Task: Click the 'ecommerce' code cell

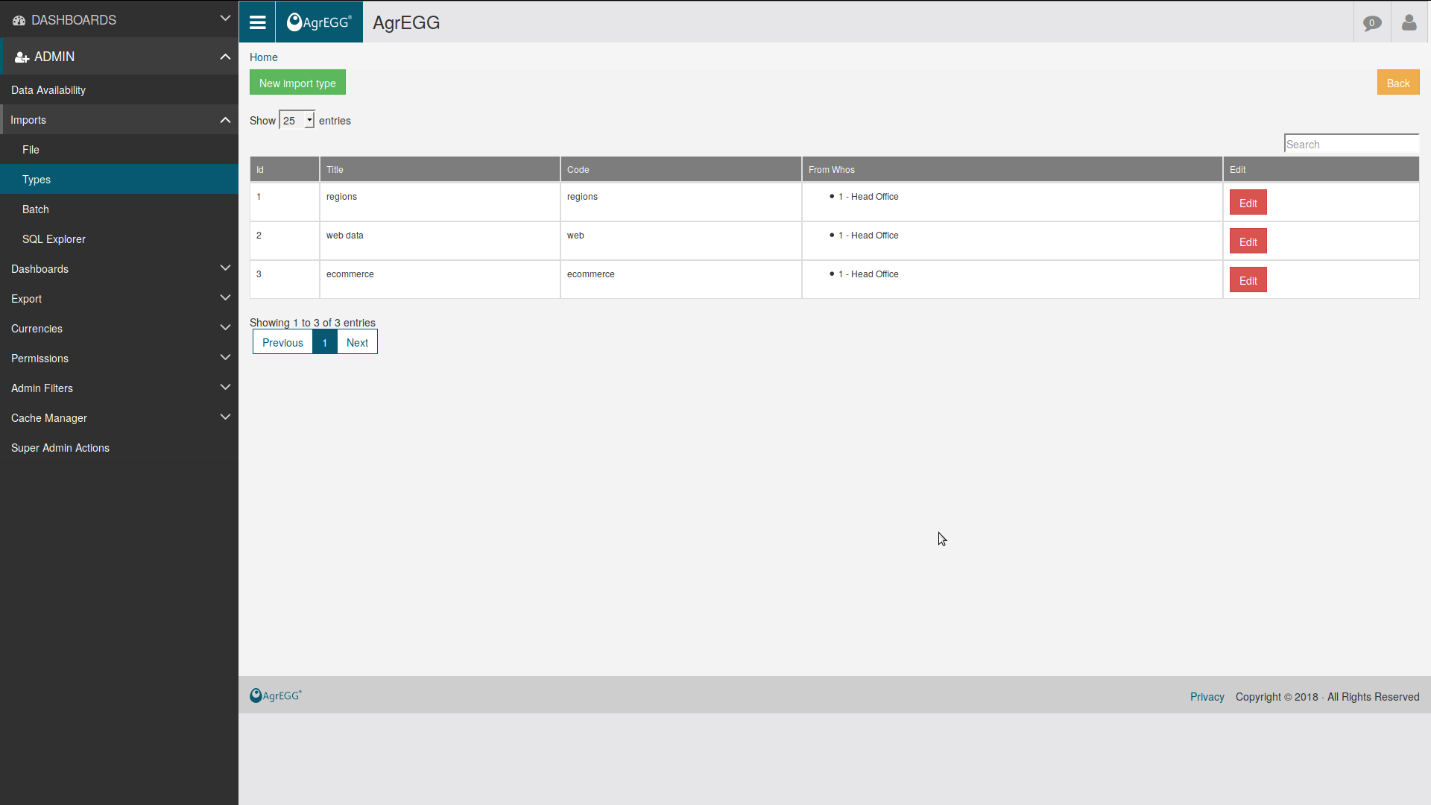Action: (681, 280)
